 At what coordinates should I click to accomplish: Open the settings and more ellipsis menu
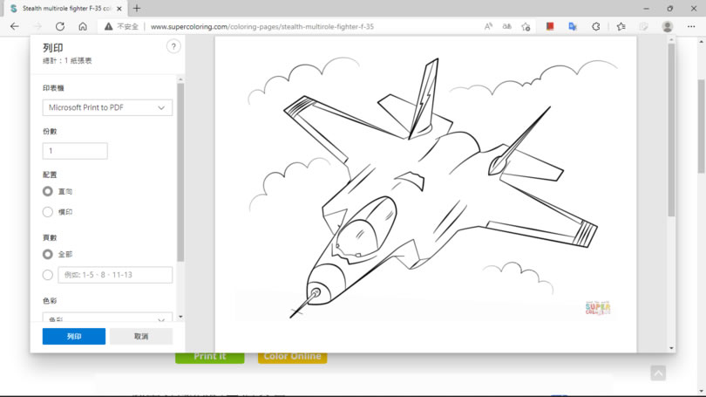coord(691,26)
